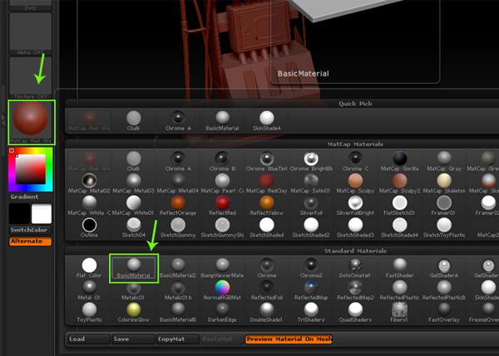Click the Load material button
The image size is (499, 356).
(x=88, y=339)
